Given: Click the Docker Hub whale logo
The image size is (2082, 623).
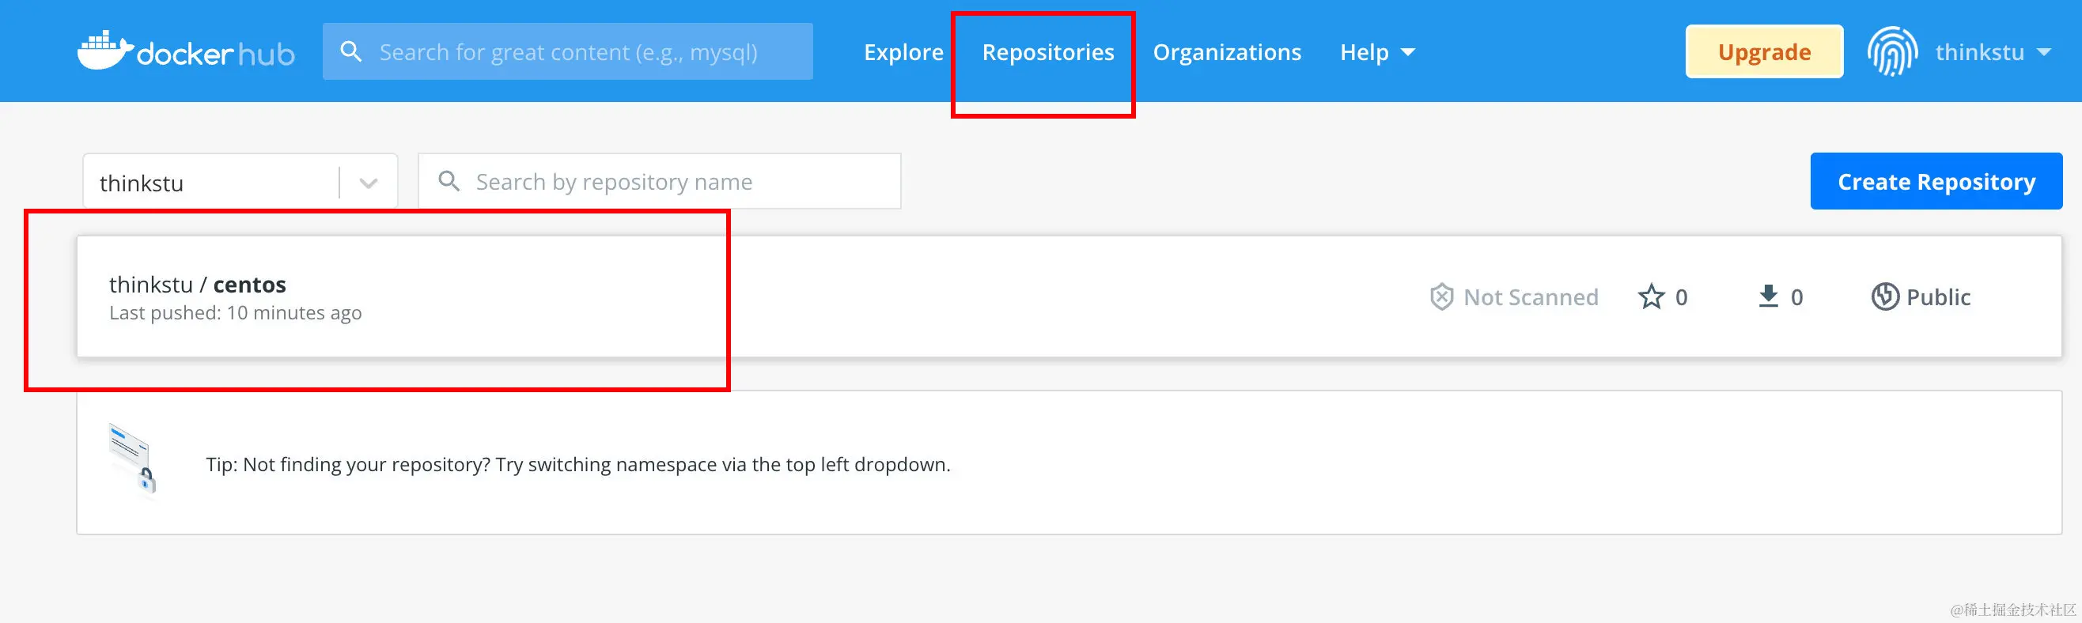Looking at the screenshot, I should pyautogui.click(x=186, y=51).
